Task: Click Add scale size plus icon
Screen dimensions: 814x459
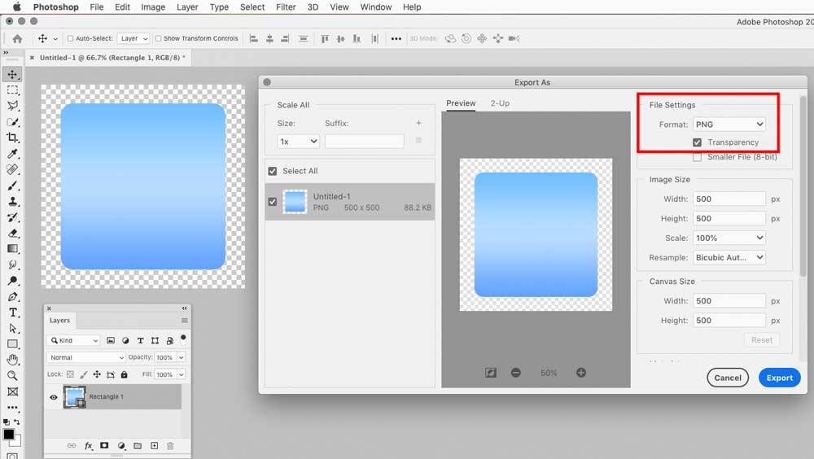Action: click(418, 123)
